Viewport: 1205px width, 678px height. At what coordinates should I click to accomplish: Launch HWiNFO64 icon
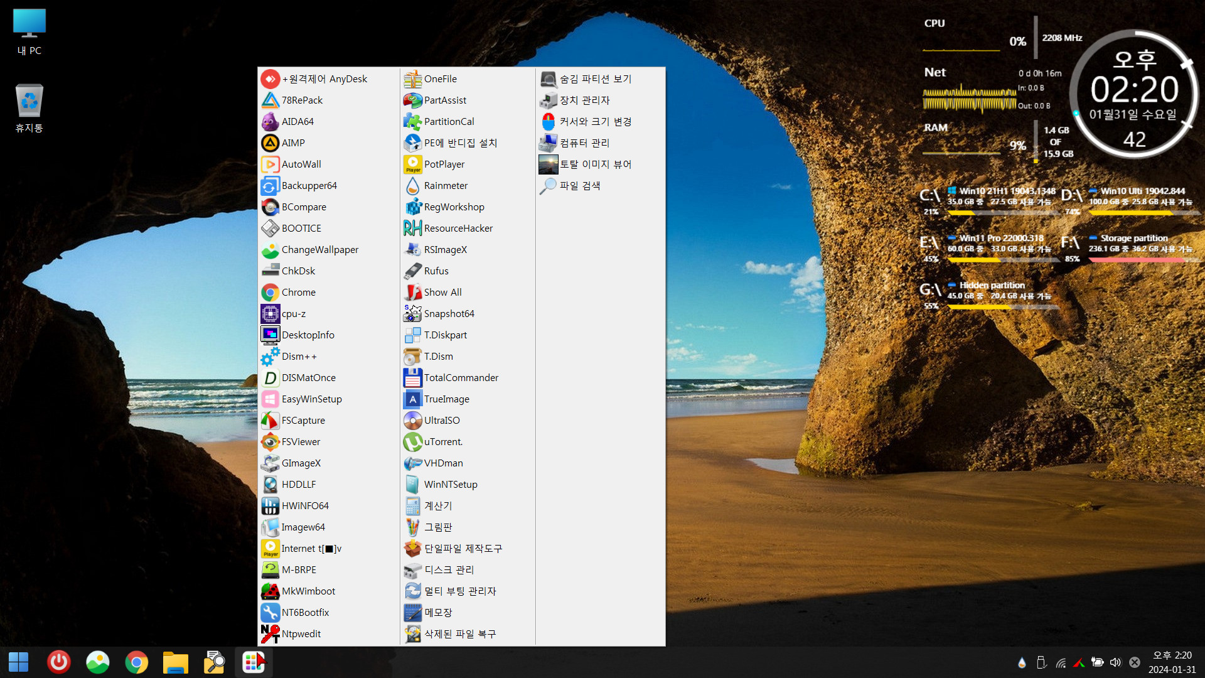[270, 506]
